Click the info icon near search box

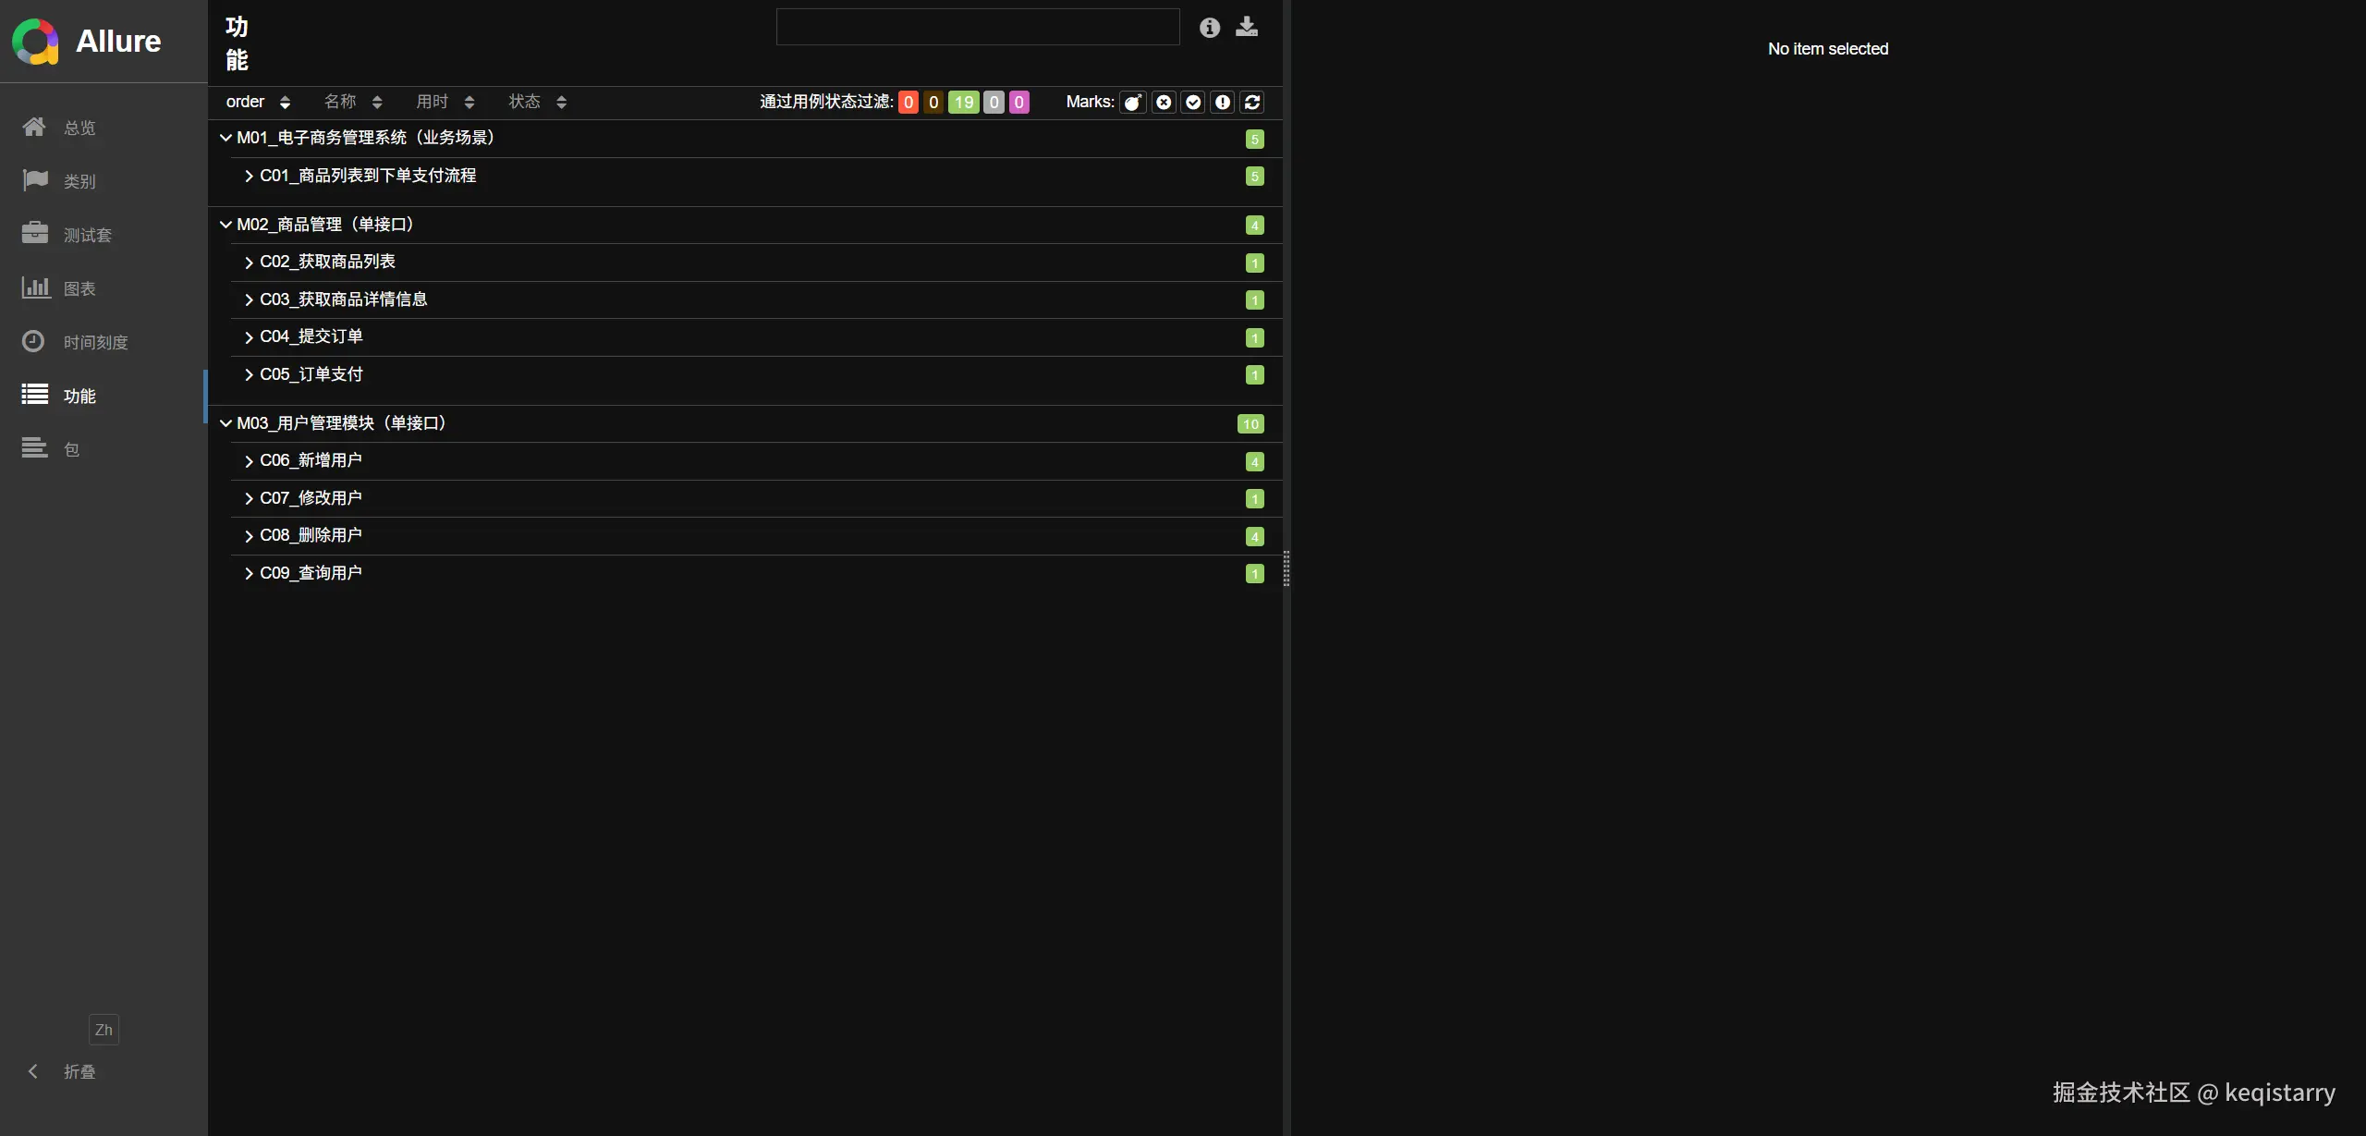click(1209, 28)
